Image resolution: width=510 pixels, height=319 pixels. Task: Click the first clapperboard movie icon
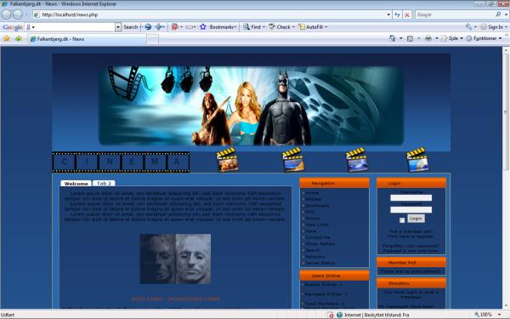coord(228,160)
